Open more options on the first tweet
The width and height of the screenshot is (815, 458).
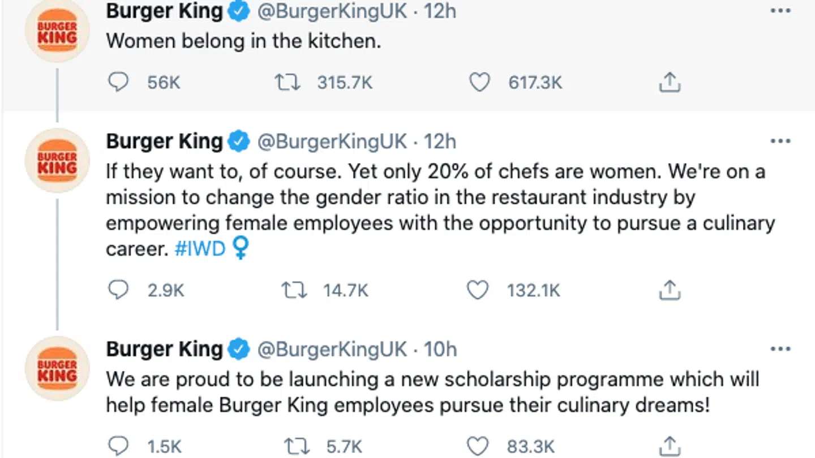point(780,11)
